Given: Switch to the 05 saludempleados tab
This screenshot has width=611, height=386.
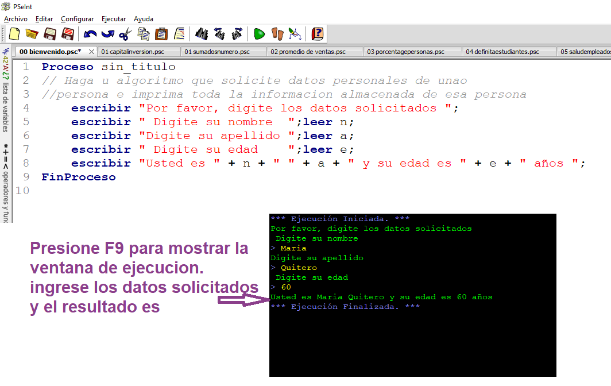Looking at the screenshot, I should click(585, 52).
